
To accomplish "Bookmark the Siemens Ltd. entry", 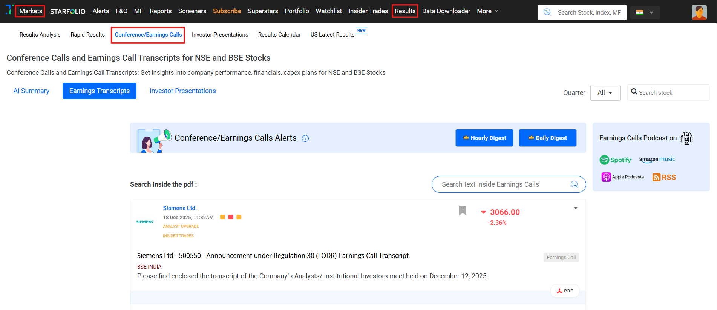I will [463, 210].
